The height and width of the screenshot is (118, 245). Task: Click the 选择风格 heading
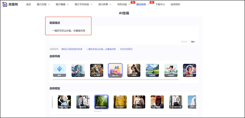55,56
